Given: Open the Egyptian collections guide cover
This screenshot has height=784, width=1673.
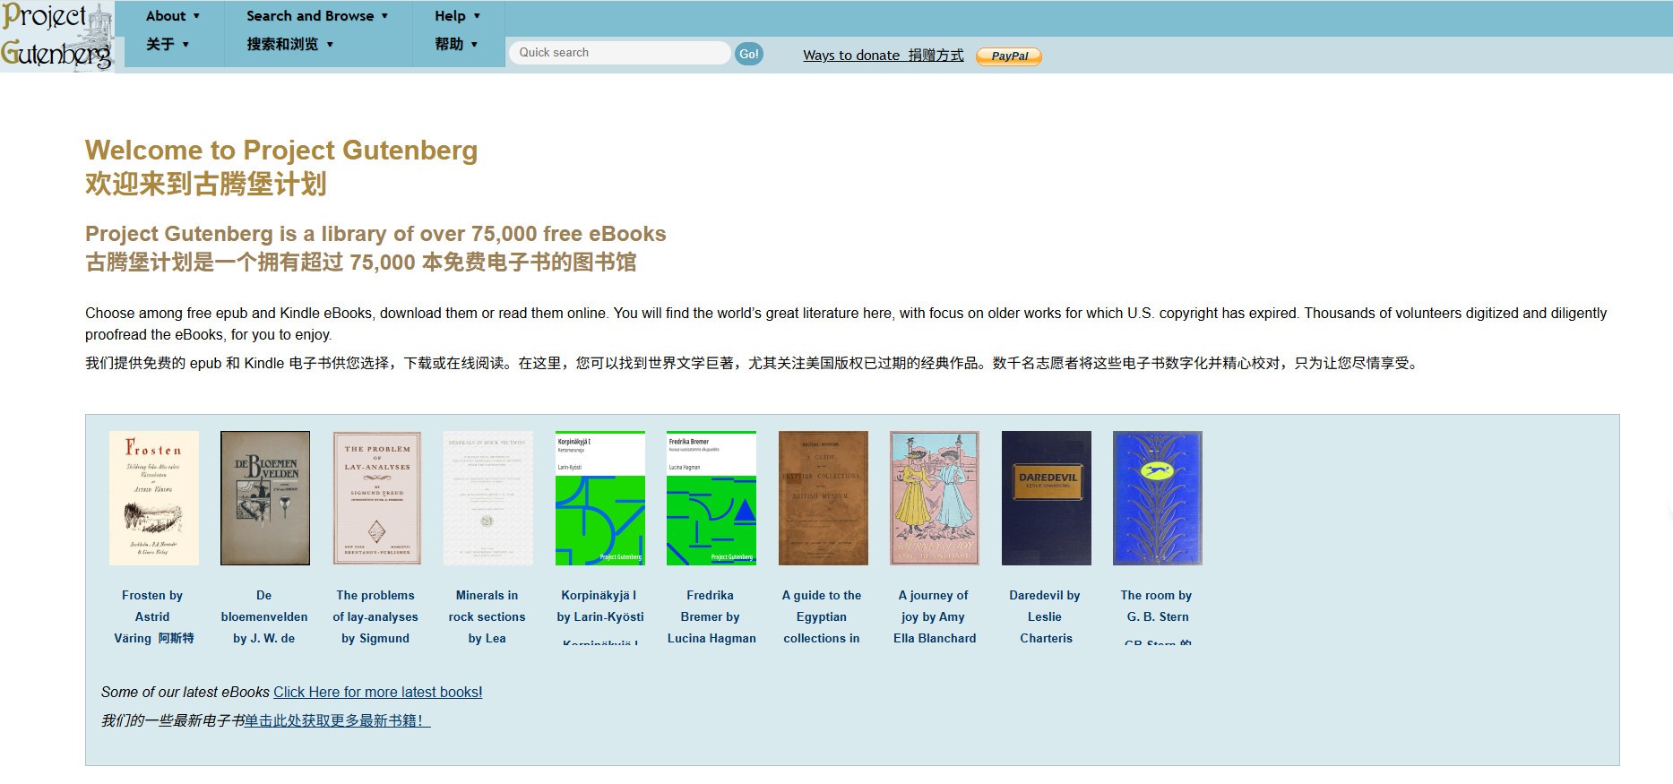Looking at the screenshot, I should (x=824, y=498).
